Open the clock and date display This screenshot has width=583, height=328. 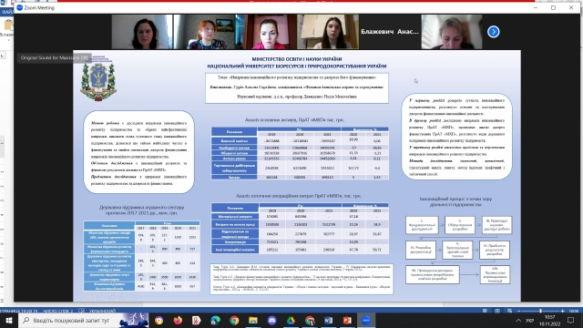[550, 320]
